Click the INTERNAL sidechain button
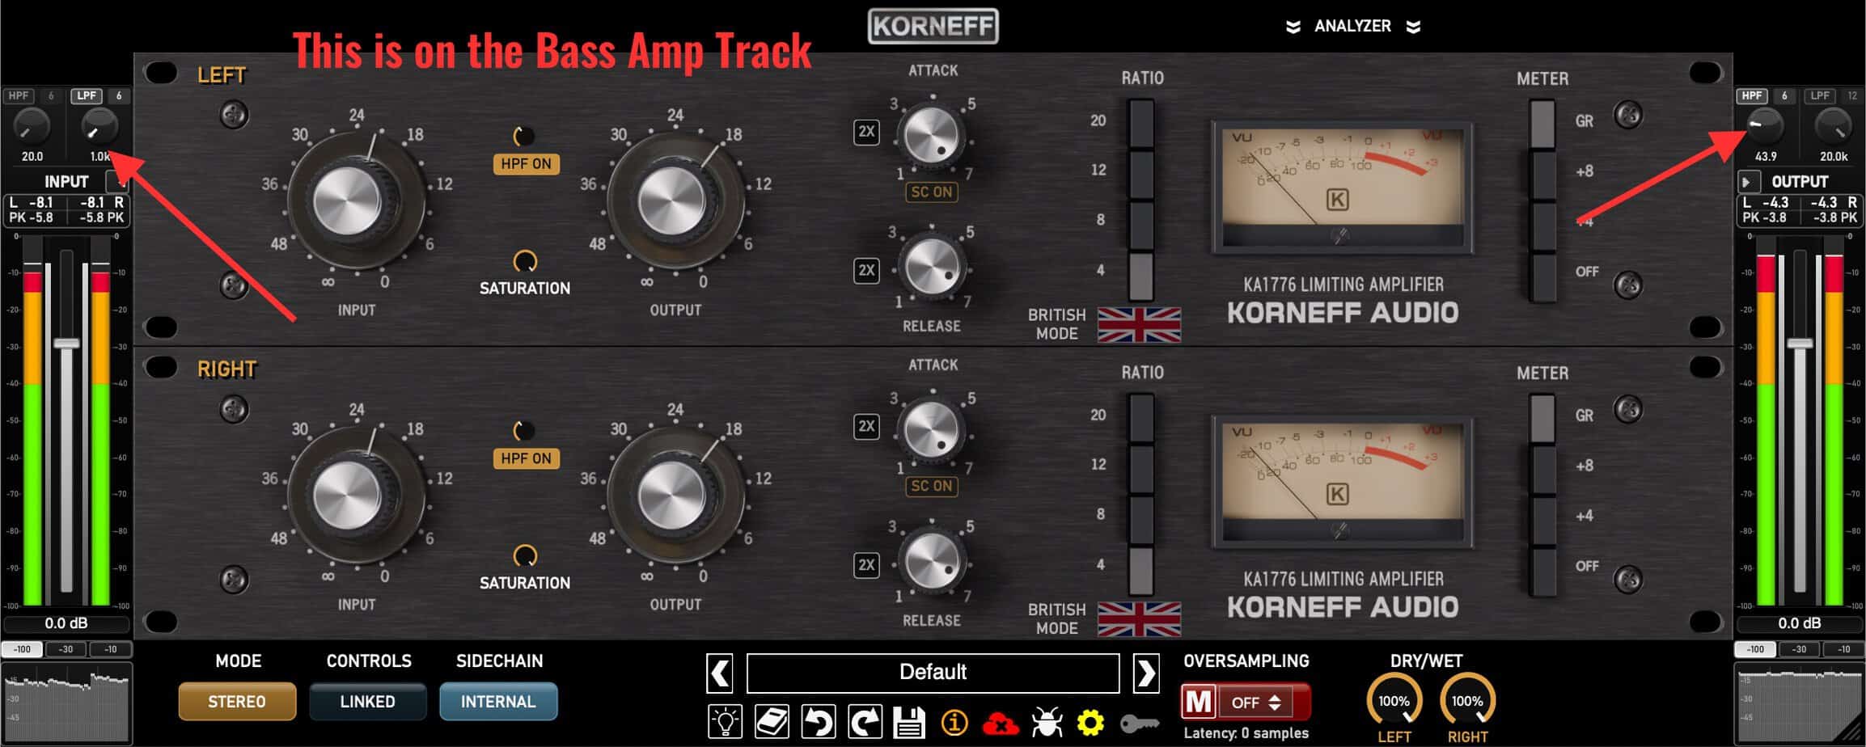The height and width of the screenshot is (747, 1866). click(x=498, y=702)
